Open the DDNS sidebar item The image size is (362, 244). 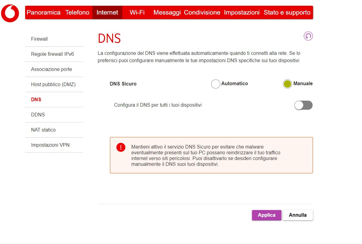coord(54,115)
